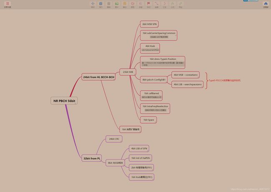The width and height of the screenshot is (271, 192).
Task: Open the file menu hamburger icon
Action: pyautogui.click(x=8, y=4)
